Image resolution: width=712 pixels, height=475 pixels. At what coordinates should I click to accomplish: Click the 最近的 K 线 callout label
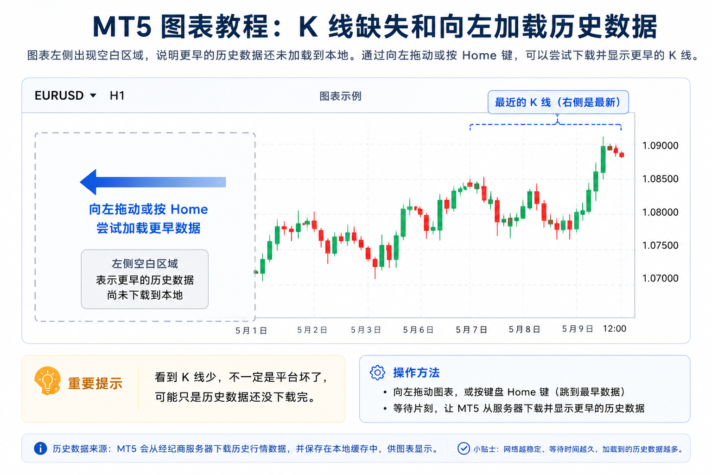pyautogui.click(x=558, y=102)
